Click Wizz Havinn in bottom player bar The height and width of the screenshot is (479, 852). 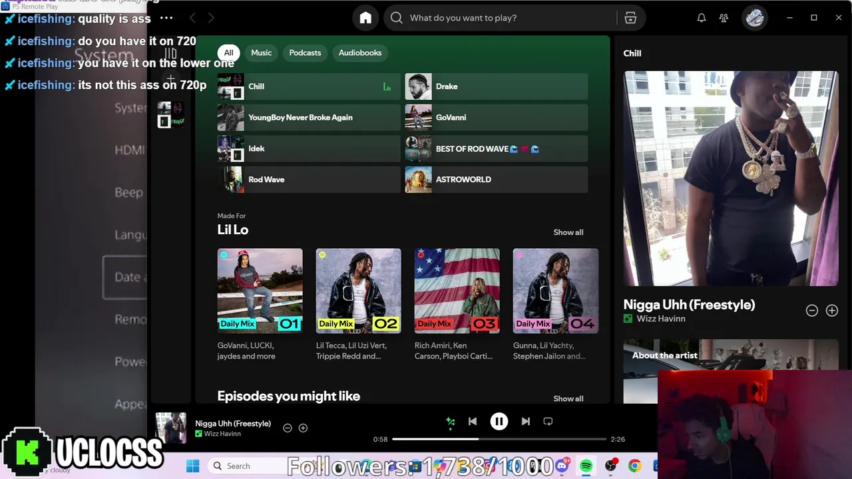(222, 434)
